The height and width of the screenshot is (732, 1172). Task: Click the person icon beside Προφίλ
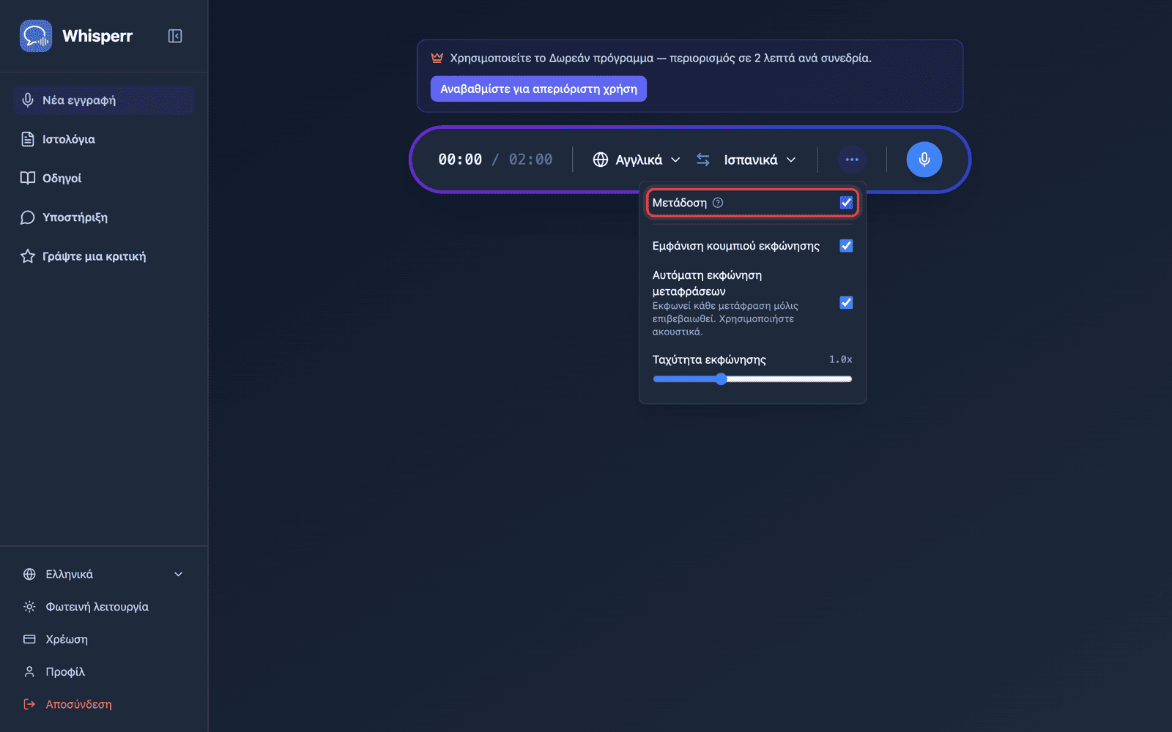click(29, 672)
